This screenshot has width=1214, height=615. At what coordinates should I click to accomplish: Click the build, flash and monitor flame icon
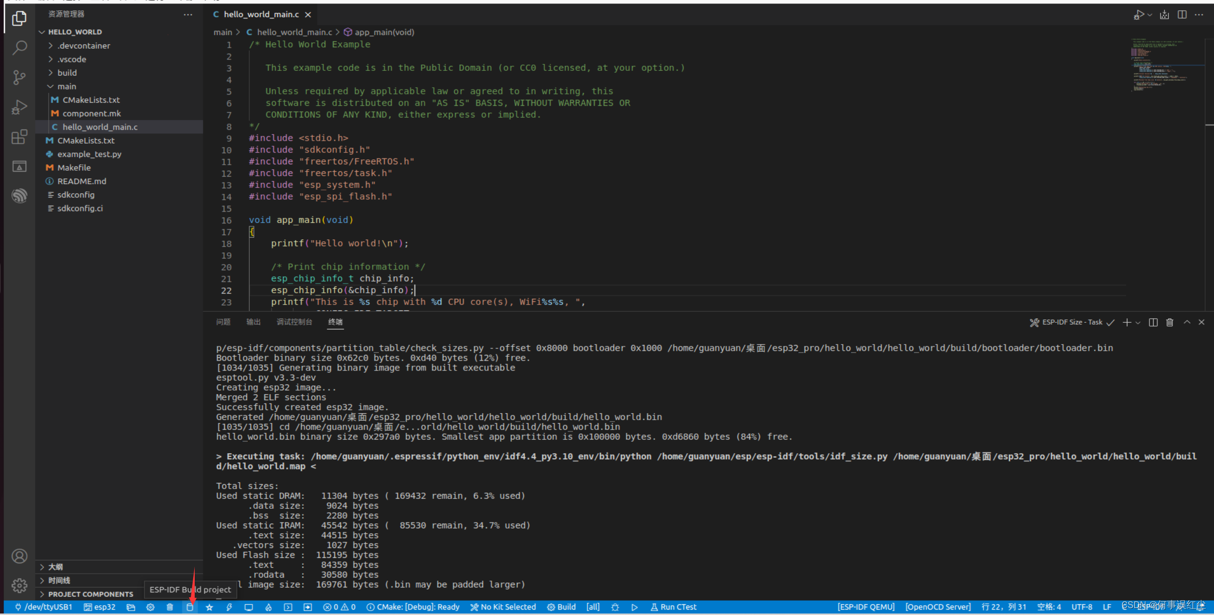click(268, 607)
